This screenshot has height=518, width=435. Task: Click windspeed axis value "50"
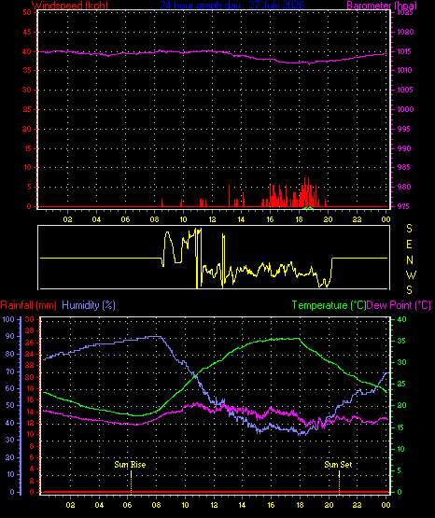27,12
